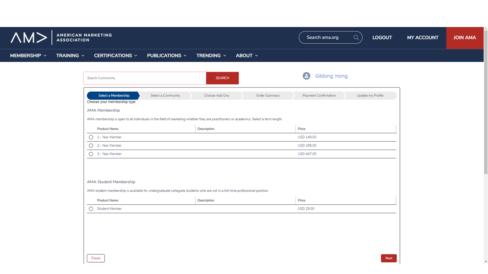Viewport: 488px width, 274px height.
Task: Expand the Certifications menu chevron
Action: (x=136, y=56)
